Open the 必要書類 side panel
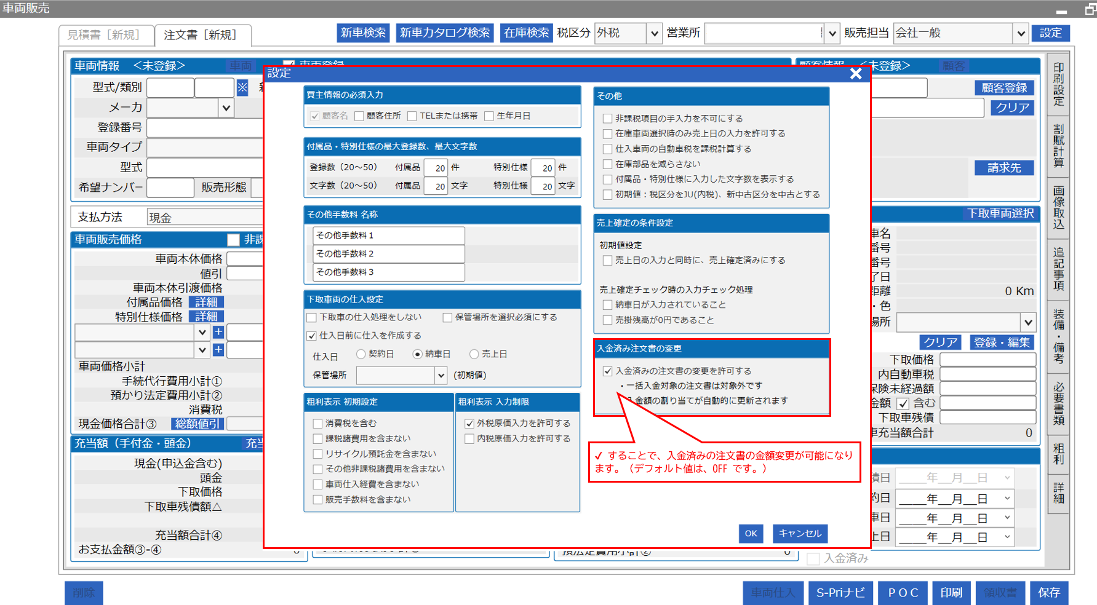The width and height of the screenshot is (1097, 605). click(x=1058, y=404)
